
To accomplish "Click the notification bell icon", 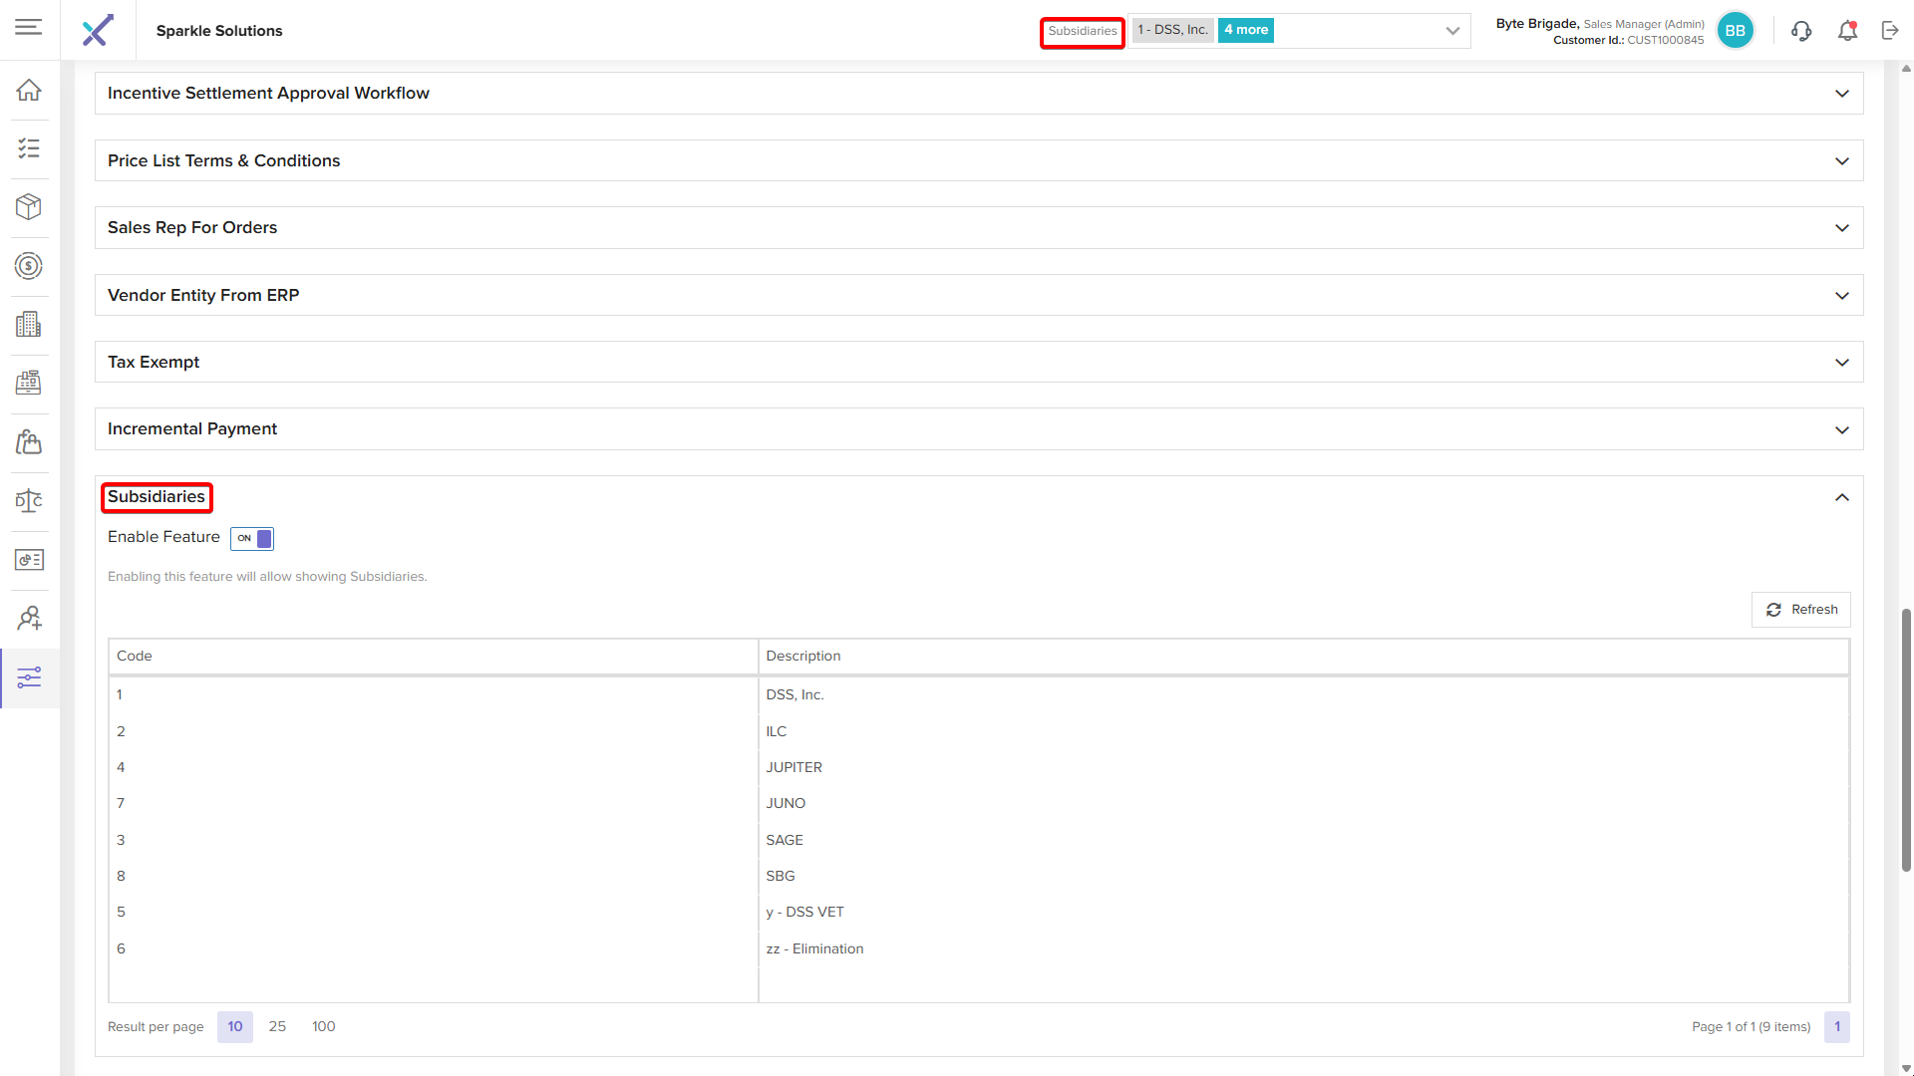I will click(1847, 31).
